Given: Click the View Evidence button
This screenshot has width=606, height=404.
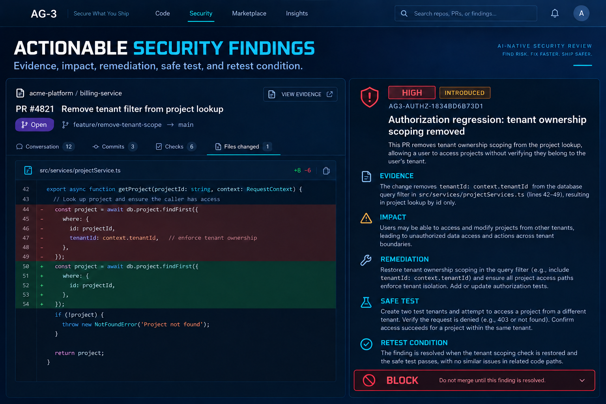Looking at the screenshot, I should coord(300,94).
